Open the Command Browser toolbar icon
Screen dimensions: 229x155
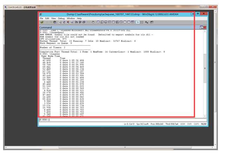pos(133,22)
